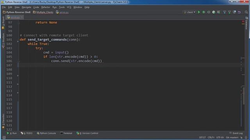Click the VCS commit changes icon
The width and height of the screenshot is (250, 140).
pyautogui.click(x=229, y=12)
